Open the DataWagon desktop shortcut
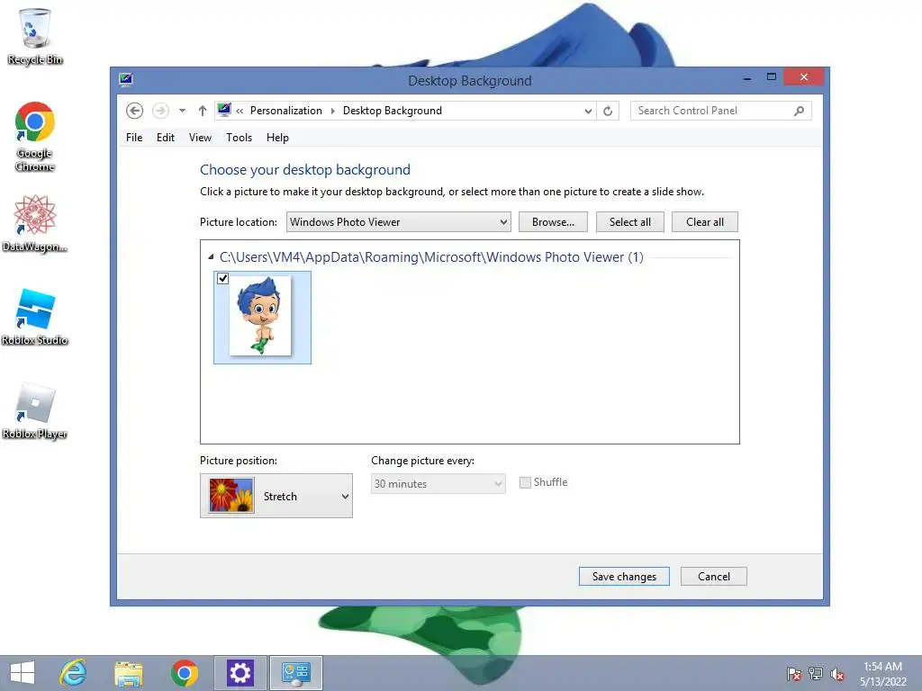The image size is (922, 691). click(35, 223)
